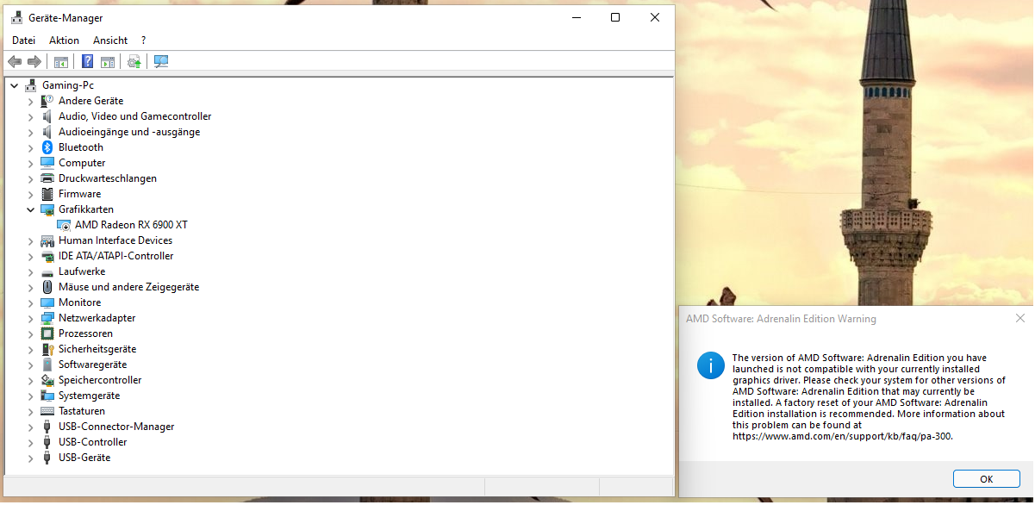Image resolution: width=1035 pixels, height=505 pixels.
Task: Open the Ansicht menu
Action: [x=109, y=40]
